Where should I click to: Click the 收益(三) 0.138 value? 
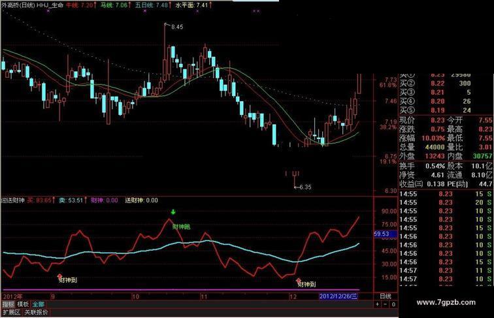click(436, 184)
